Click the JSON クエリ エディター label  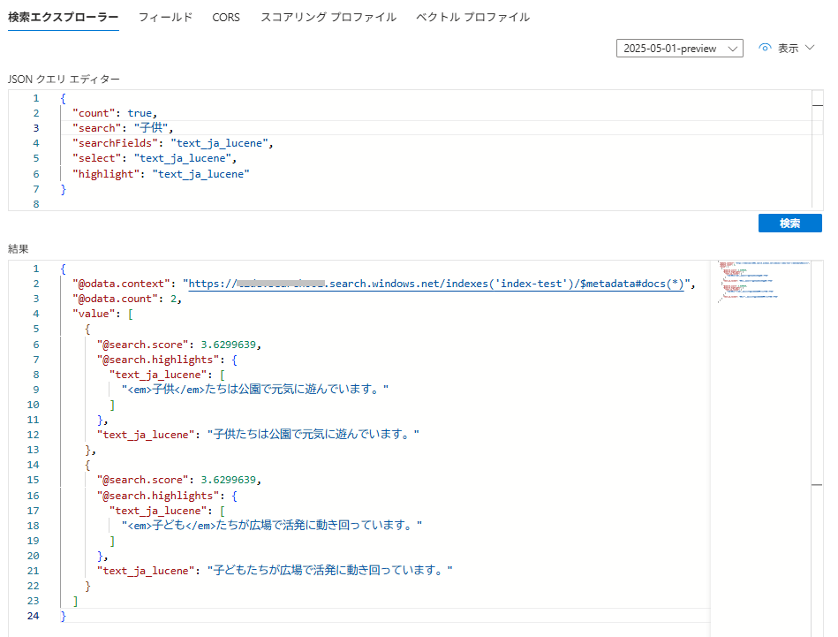tap(64, 80)
